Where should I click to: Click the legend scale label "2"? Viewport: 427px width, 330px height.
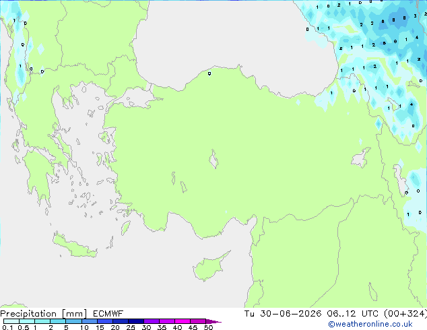tap(51, 327)
